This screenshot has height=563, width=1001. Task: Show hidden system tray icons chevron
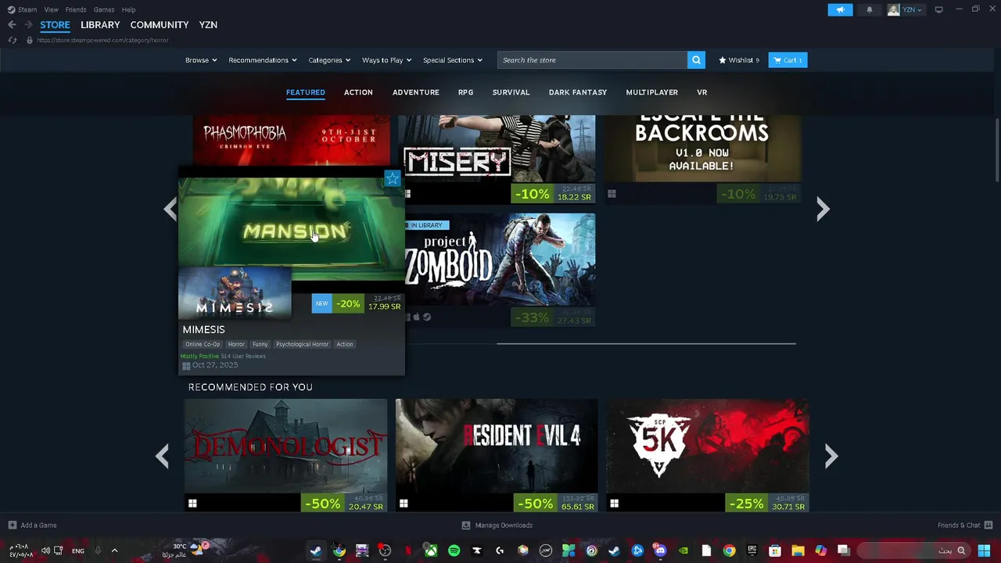pyautogui.click(x=114, y=550)
